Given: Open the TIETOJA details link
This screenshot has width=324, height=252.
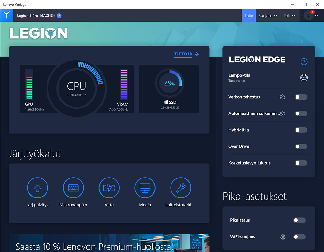Looking at the screenshot, I should [183, 54].
